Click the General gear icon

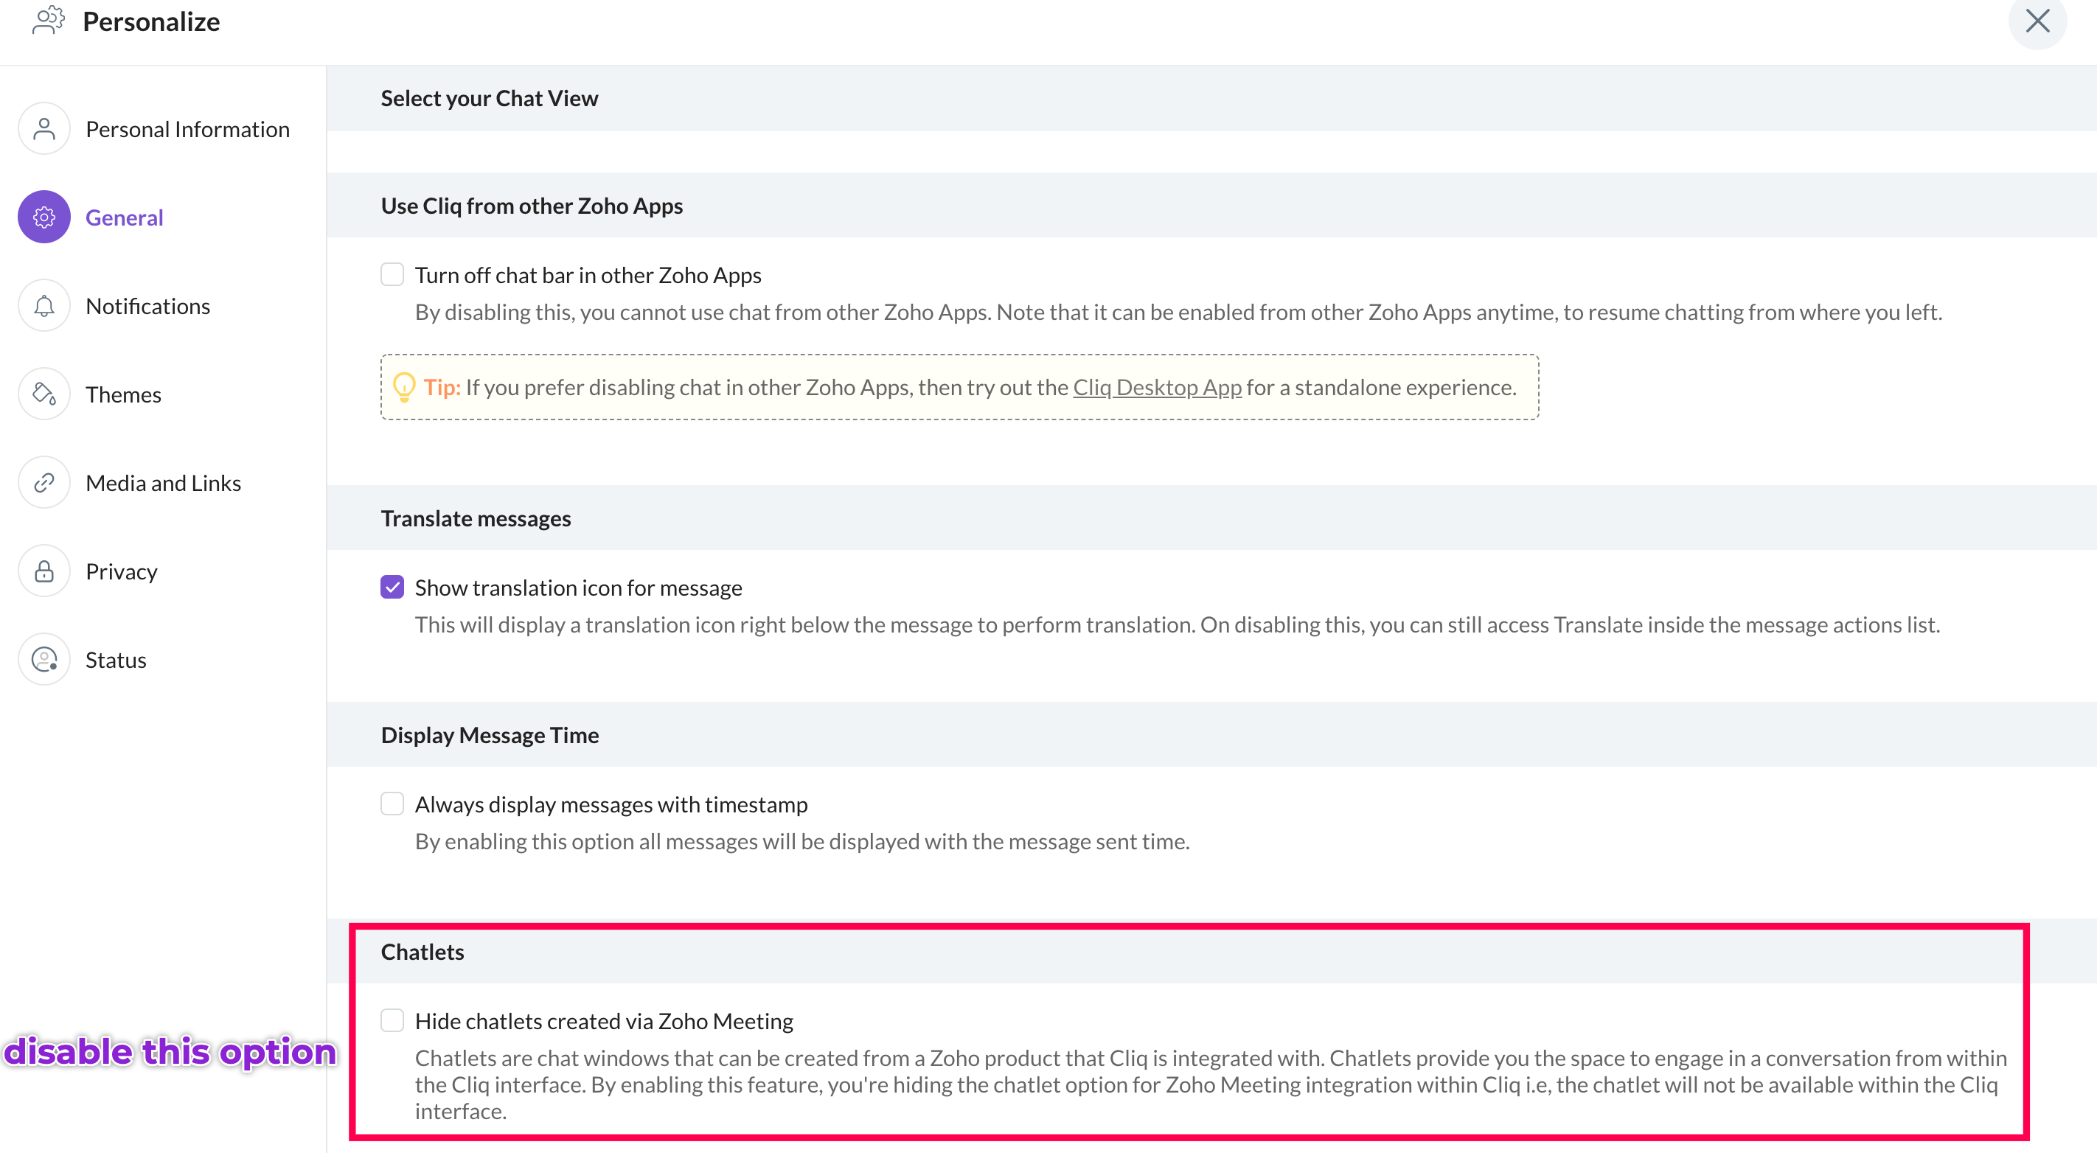point(44,217)
